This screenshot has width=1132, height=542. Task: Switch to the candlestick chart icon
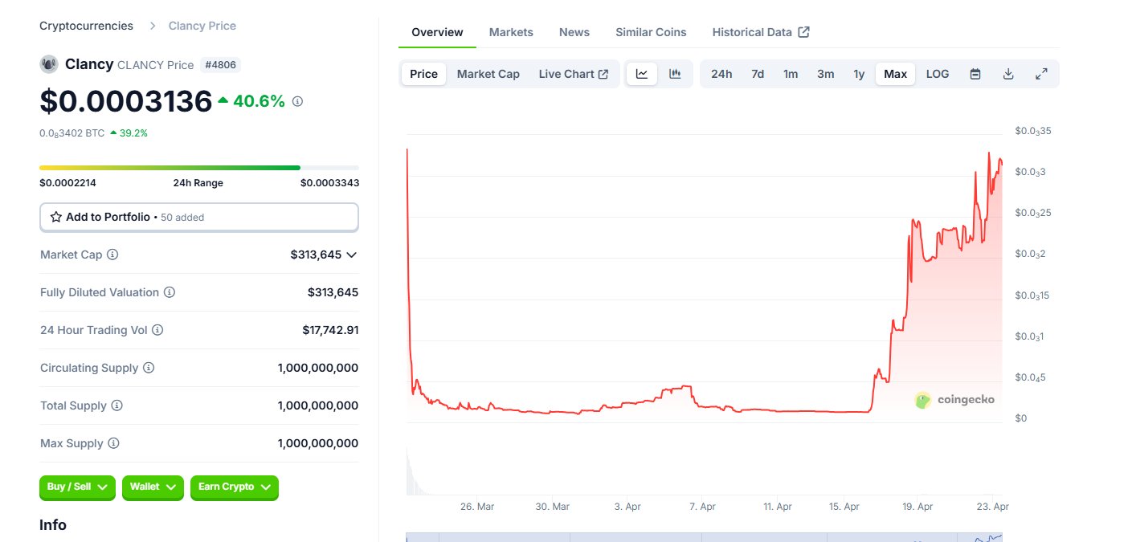pos(675,74)
